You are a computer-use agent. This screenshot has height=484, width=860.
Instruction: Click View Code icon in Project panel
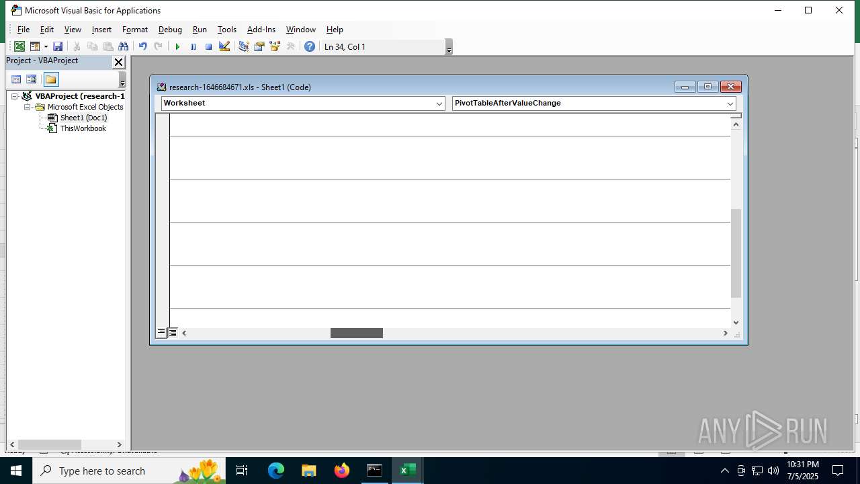16,79
